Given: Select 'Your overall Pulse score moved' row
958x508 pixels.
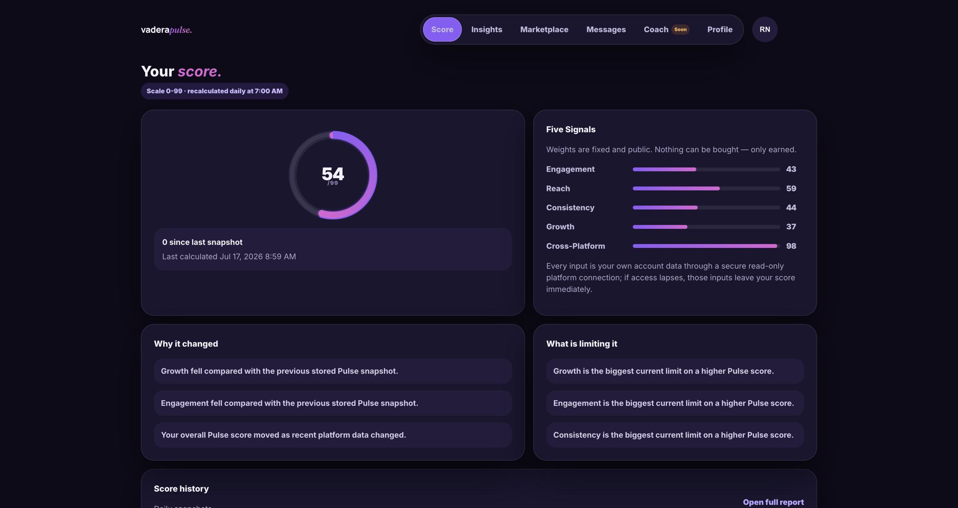Looking at the screenshot, I should (333, 435).
